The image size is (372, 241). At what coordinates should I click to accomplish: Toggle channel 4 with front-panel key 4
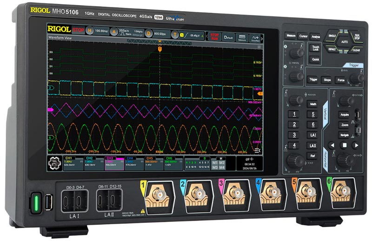(294, 145)
